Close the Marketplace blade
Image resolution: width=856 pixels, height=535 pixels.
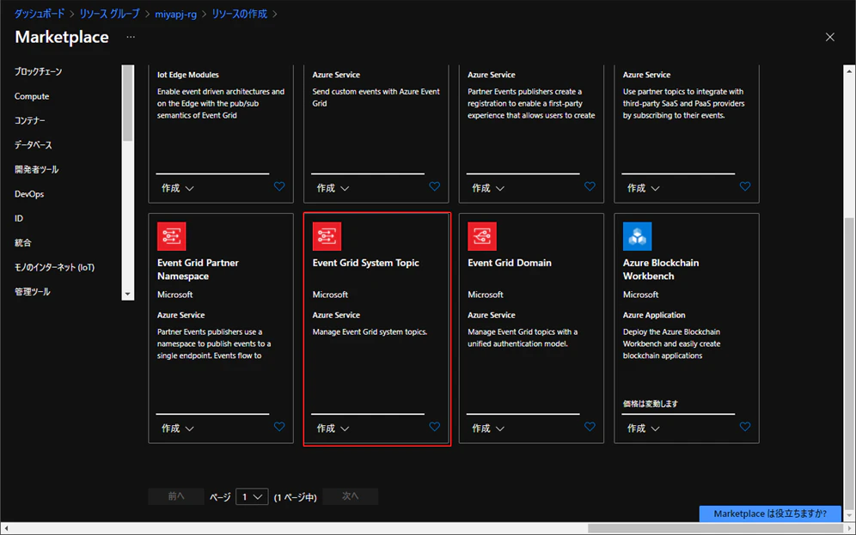tap(830, 37)
